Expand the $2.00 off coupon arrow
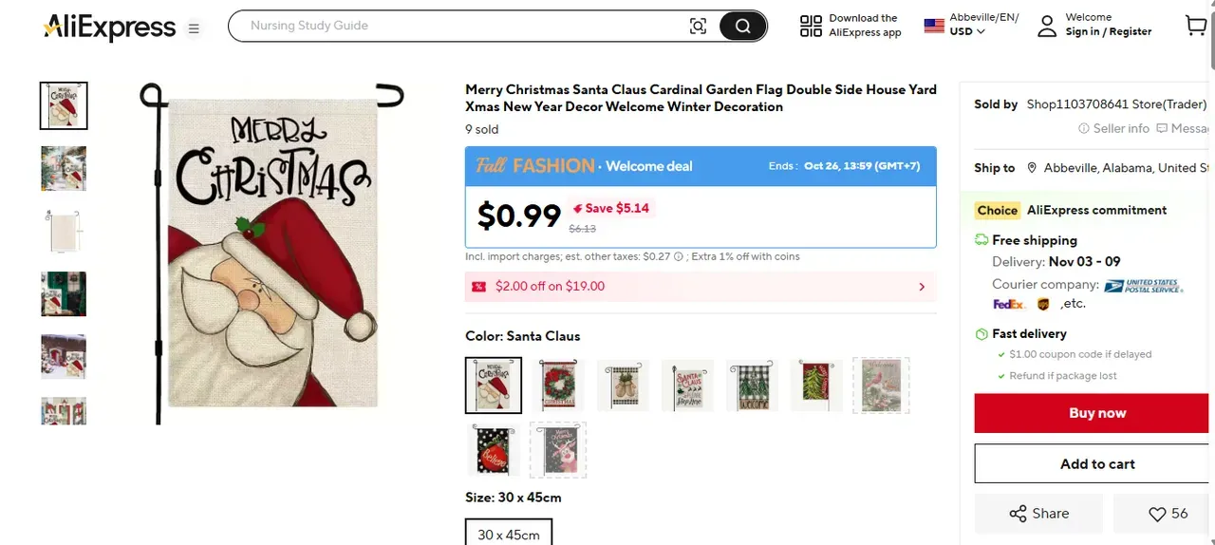Viewport: 1215px width, 545px height. coord(922,287)
